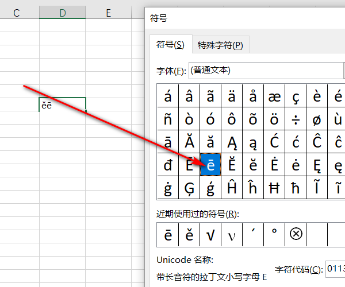The height and width of the screenshot is (287, 345).
Task: Choose the √ square root recent symbol
Action: pos(210,235)
